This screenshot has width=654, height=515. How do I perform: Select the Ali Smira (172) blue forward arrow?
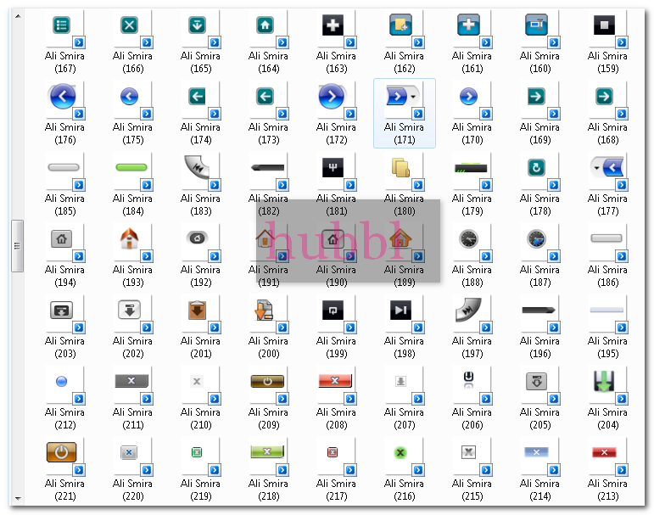tap(332, 97)
